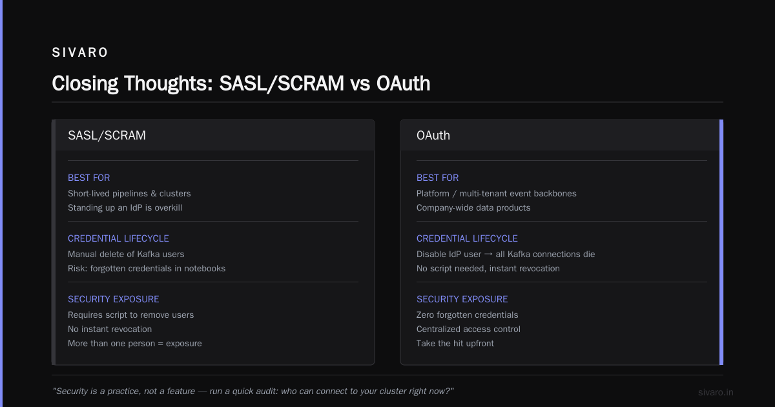Select the OAuth card header
The width and height of the screenshot is (775, 407).
tap(560, 136)
